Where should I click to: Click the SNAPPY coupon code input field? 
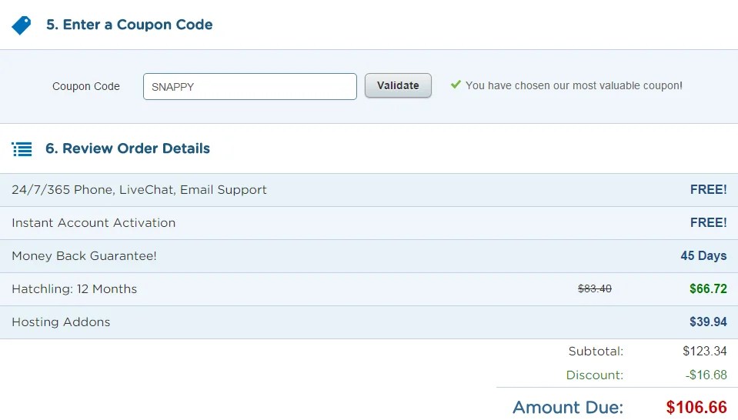(250, 87)
